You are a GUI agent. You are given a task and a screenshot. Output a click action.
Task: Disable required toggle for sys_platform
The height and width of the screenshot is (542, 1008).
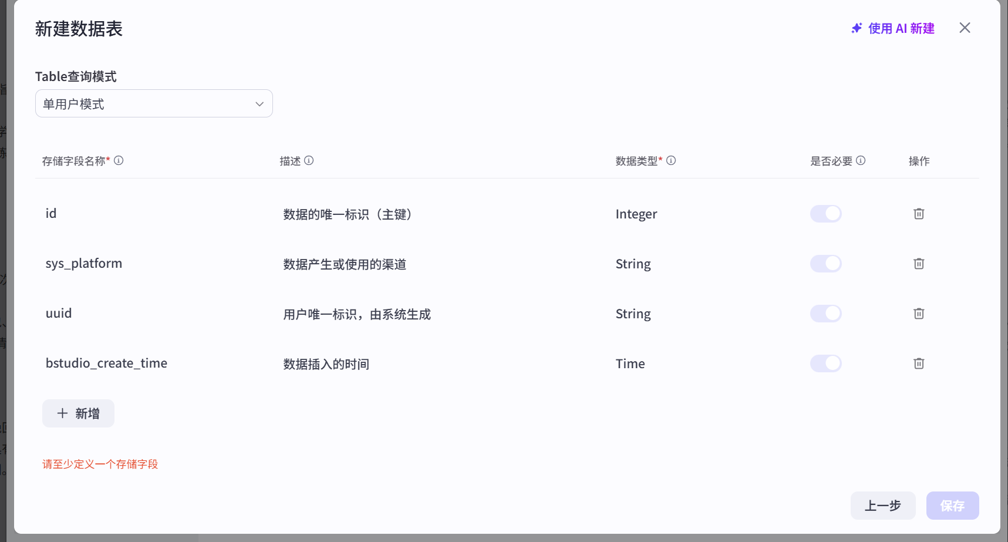pos(825,264)
